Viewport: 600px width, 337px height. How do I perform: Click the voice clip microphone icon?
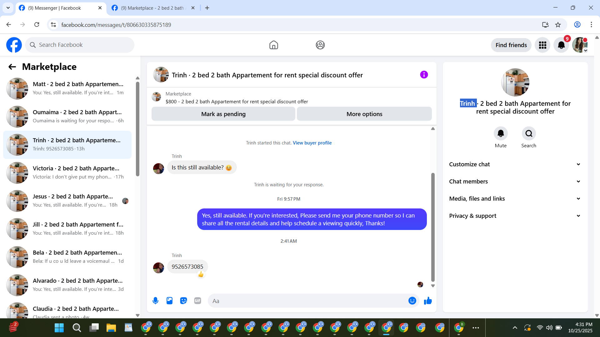coord(155,301)
